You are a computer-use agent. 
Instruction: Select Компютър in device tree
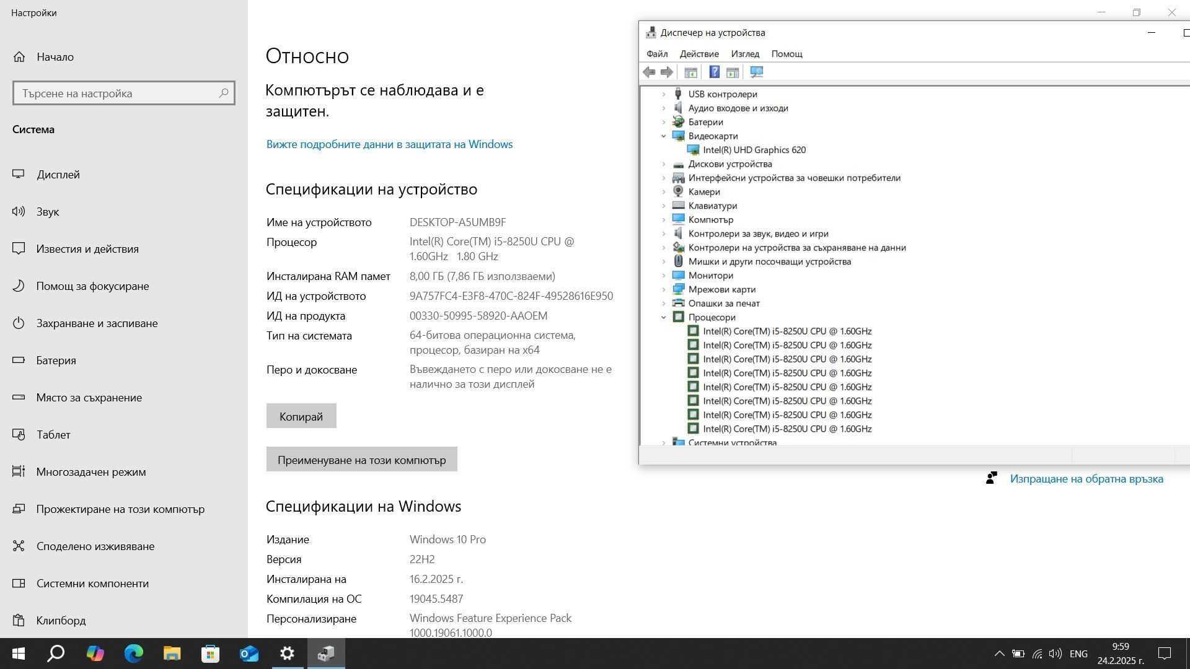pos(711,220)
